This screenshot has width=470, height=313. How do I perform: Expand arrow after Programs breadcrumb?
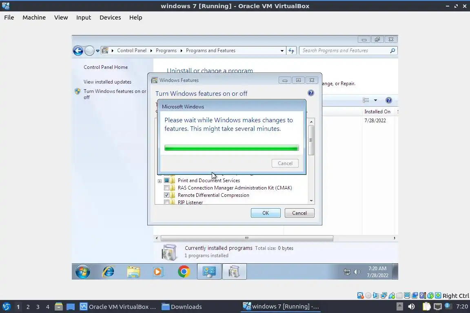pyautogui.click(x=181, y=51)
